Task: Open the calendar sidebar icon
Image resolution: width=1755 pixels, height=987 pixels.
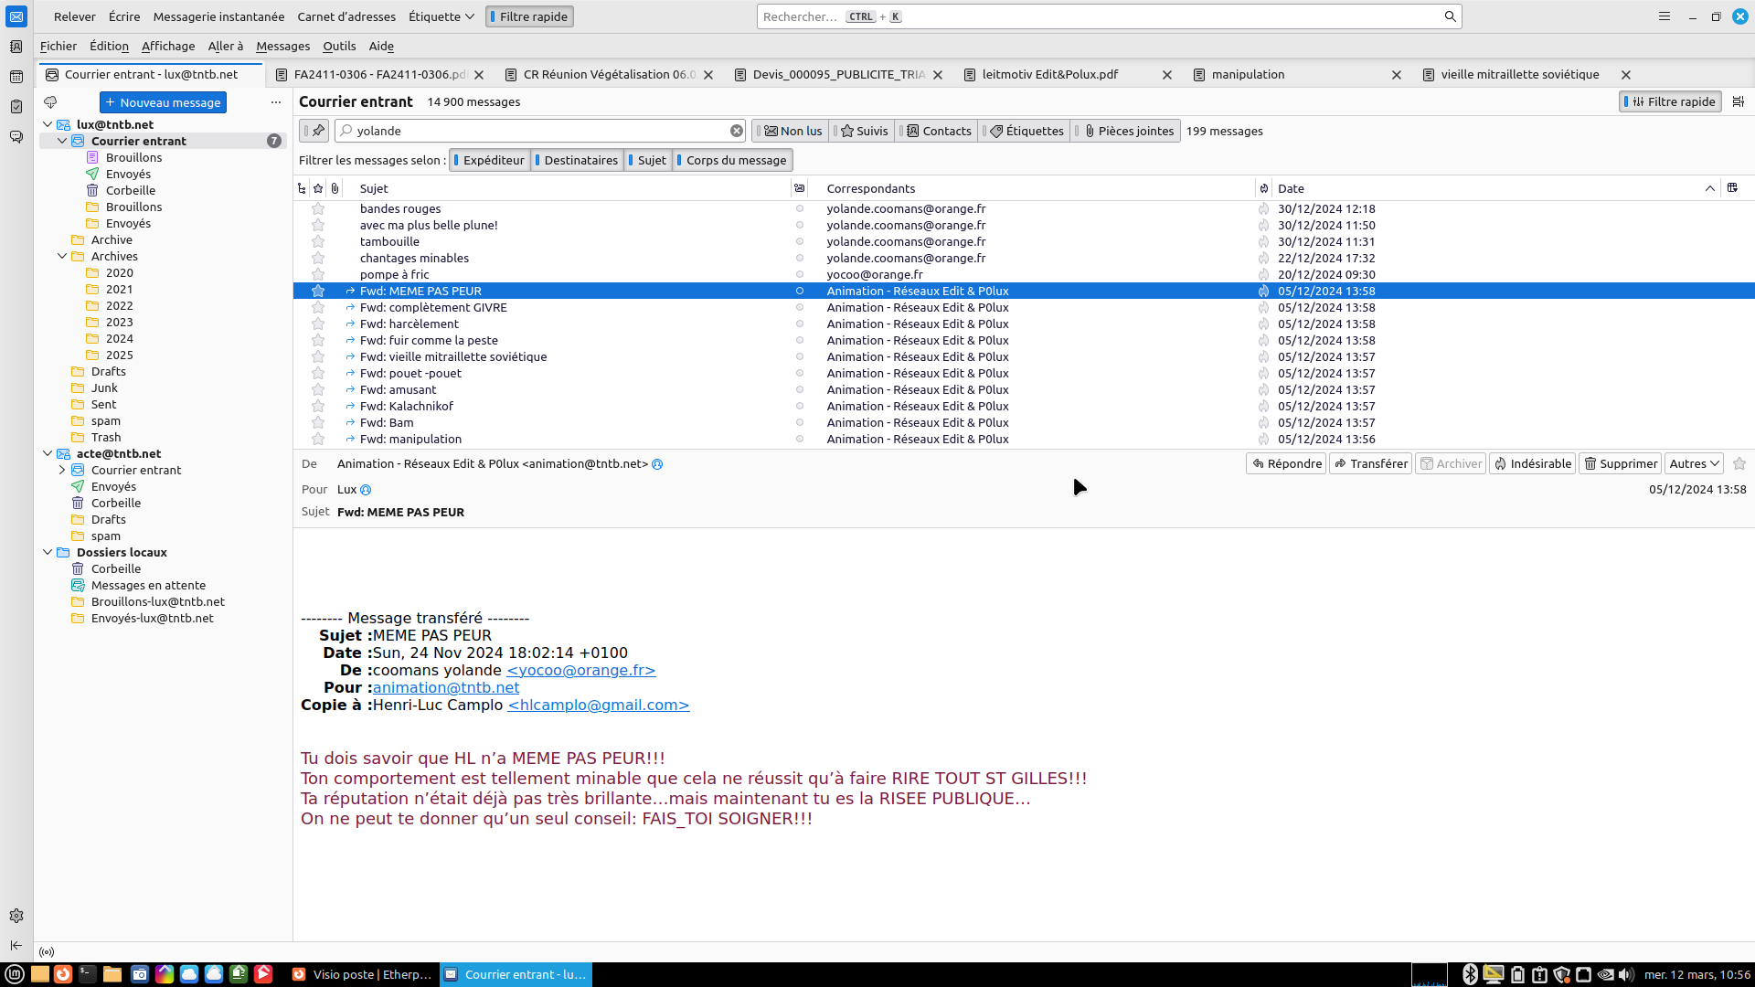Action: tap(16, 77)
